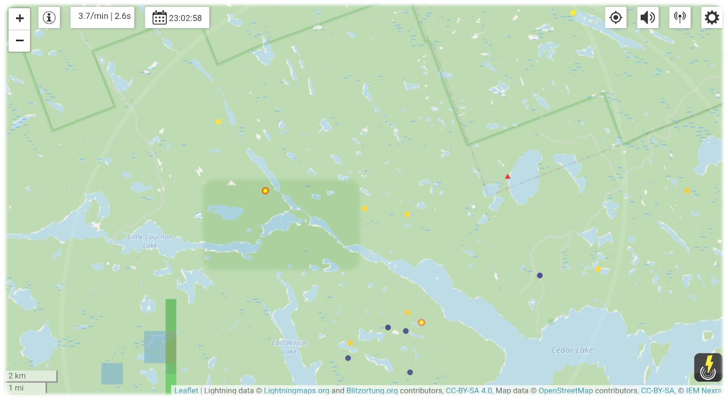Image resolution: width=727 pixels, height=398 pixels.
Task: Center map on my location
Action: 616,17
